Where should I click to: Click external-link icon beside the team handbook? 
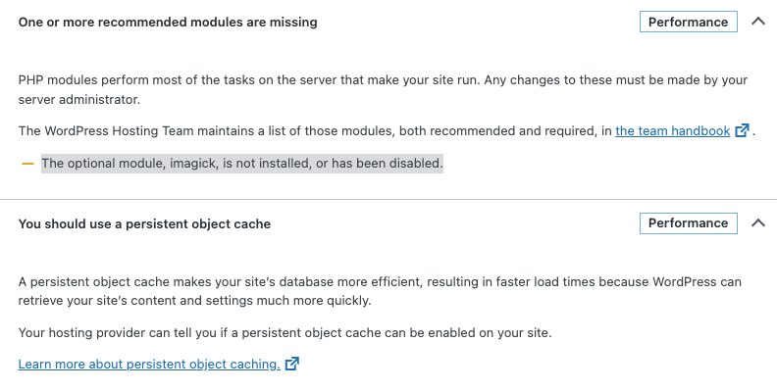pos(743,130)
